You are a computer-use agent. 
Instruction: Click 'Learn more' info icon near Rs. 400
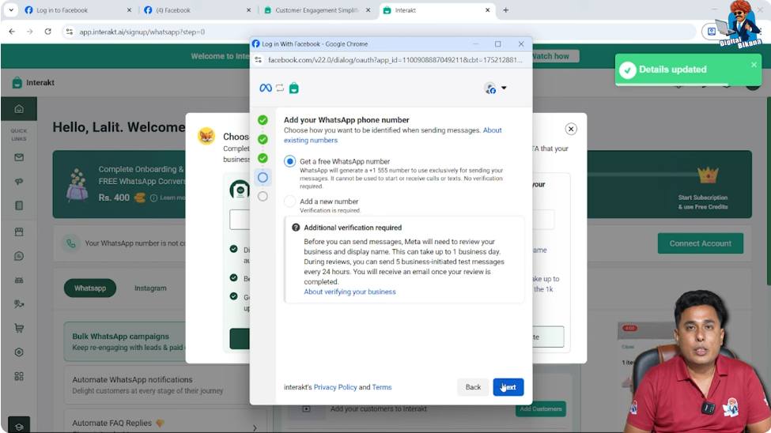click(154, 198)
